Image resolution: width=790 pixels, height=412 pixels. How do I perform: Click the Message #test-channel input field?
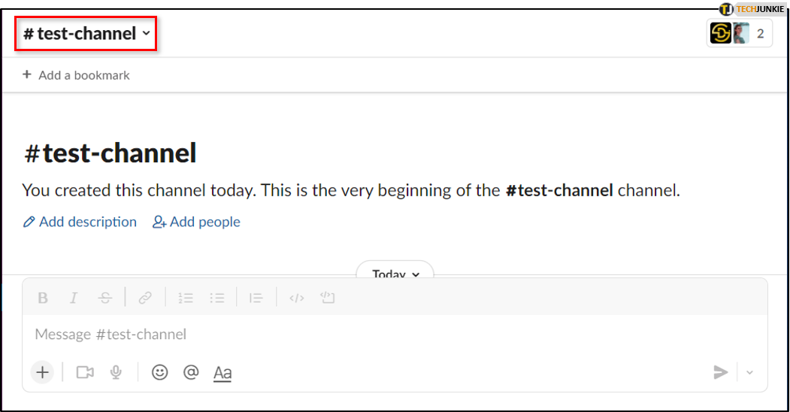pos(376,334)
